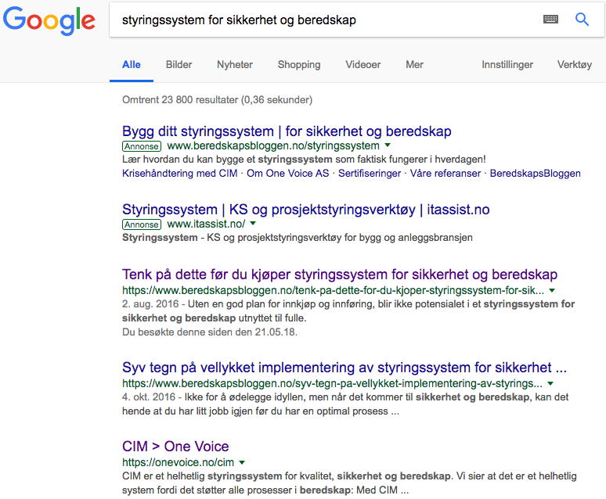Open Verktøy options

[575, 64]
